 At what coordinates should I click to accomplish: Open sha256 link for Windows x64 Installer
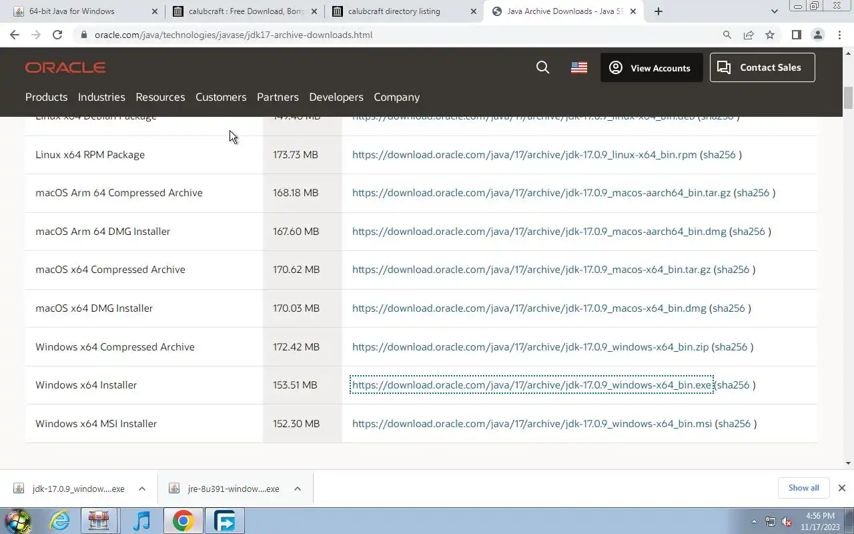click(733, 385)
